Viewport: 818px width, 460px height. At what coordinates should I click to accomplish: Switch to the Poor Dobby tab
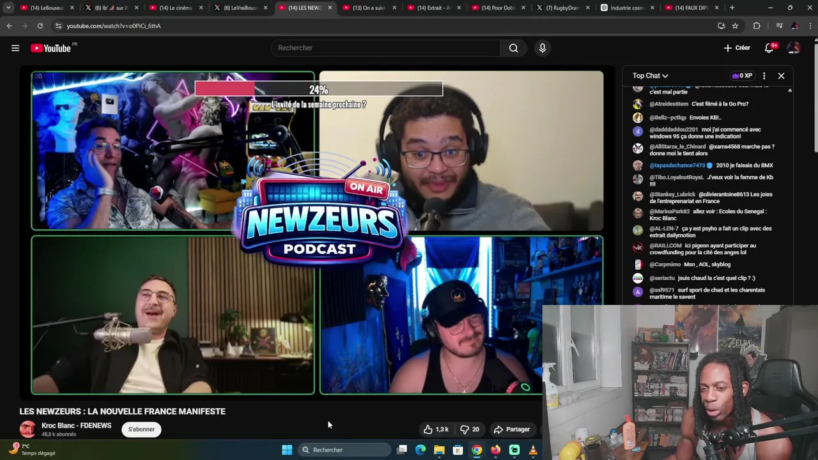point(498,8)
